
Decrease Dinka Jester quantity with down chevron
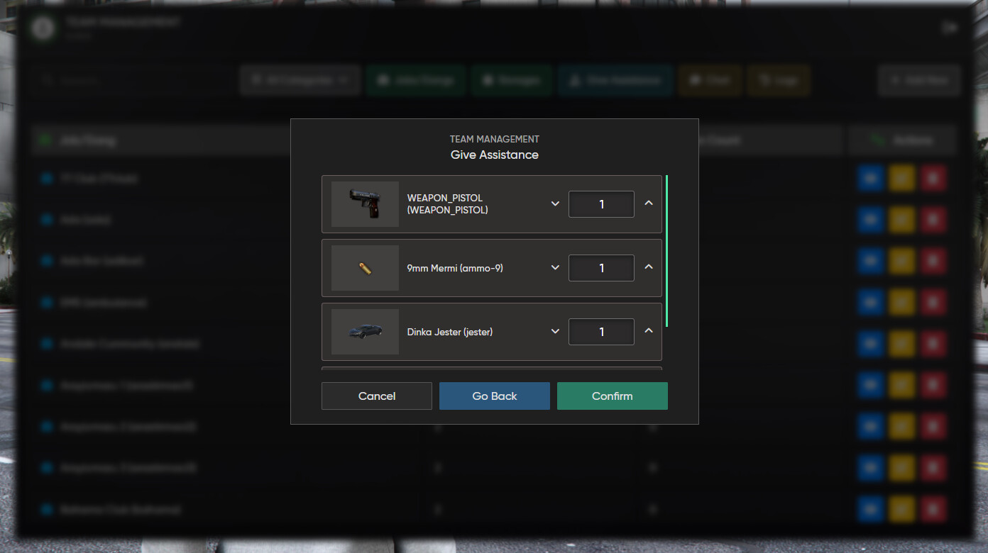pyautogui.click(x=555, y=331)
